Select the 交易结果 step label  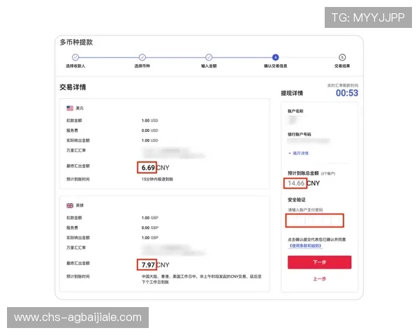pyautogui.click(x=342, y=66)
